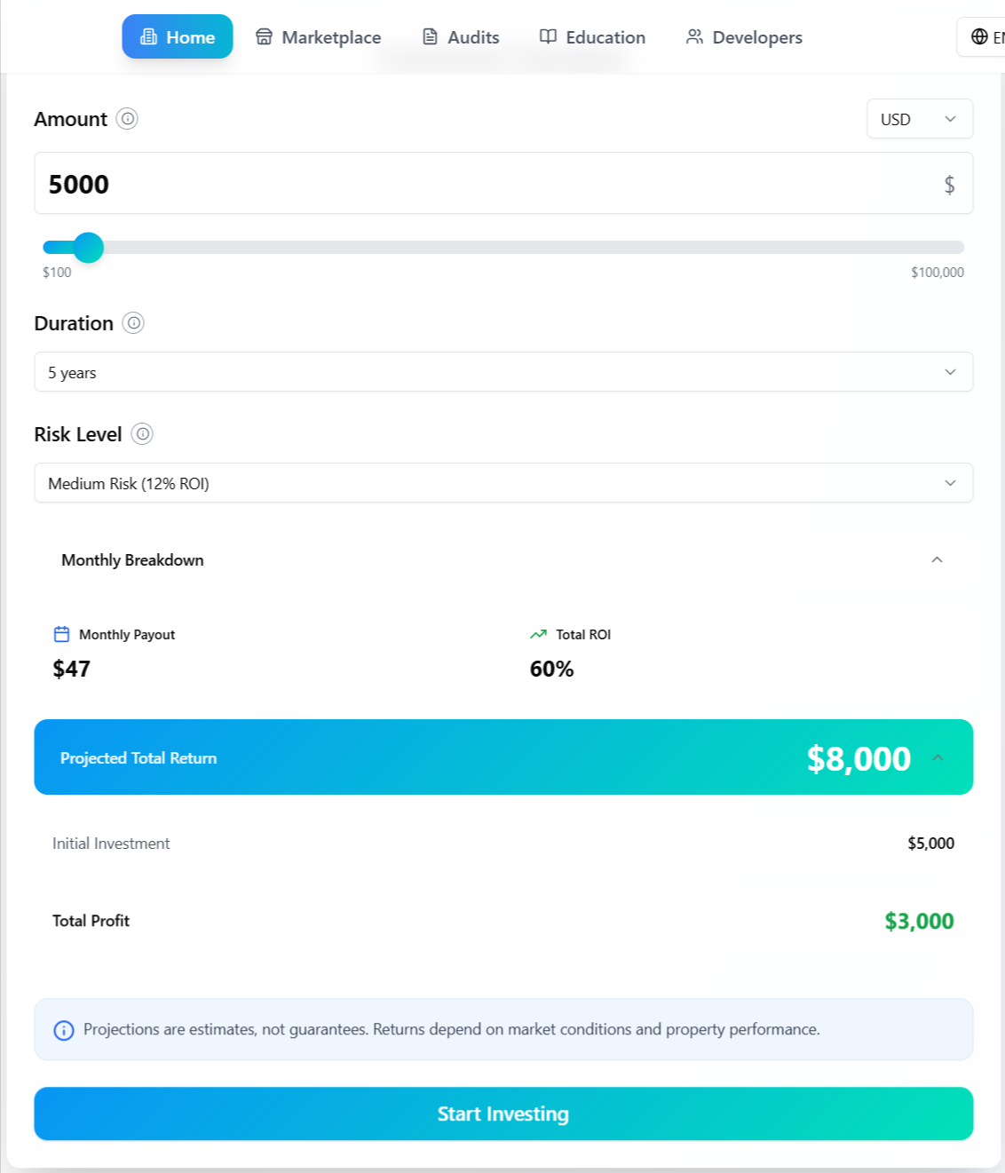Switch to the Education tab

(x=592, y=37)
